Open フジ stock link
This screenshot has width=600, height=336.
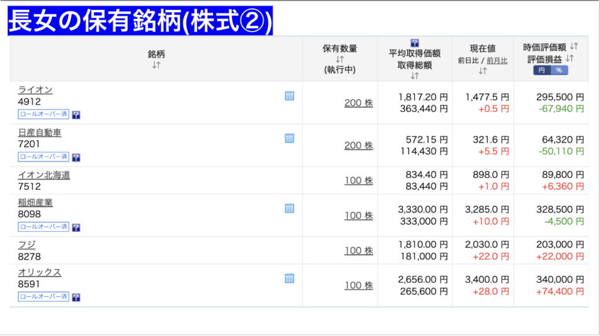coord(27,245)
